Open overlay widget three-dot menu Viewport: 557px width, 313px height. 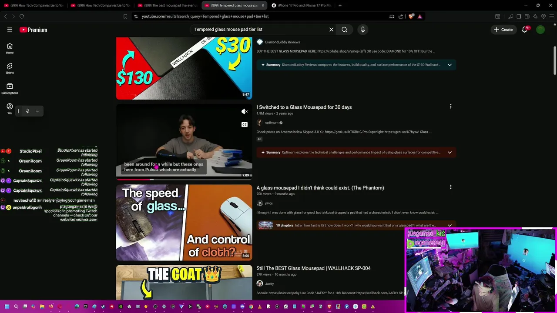[x=37, y=111]
